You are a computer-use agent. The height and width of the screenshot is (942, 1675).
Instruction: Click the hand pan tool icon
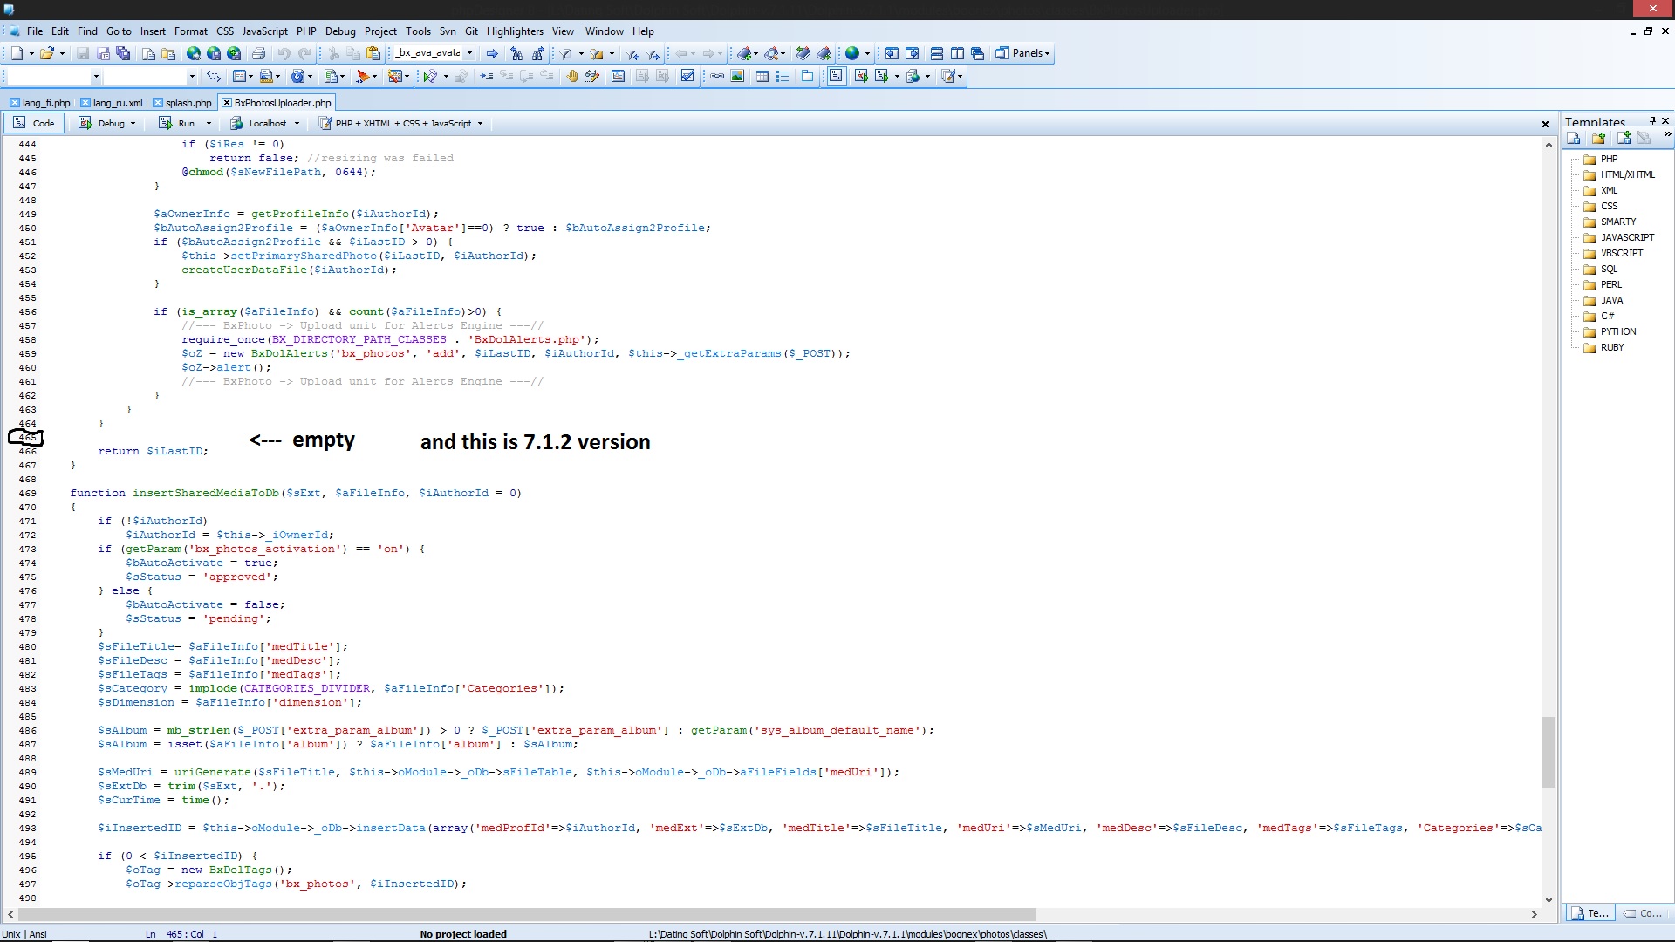[572, 77]
